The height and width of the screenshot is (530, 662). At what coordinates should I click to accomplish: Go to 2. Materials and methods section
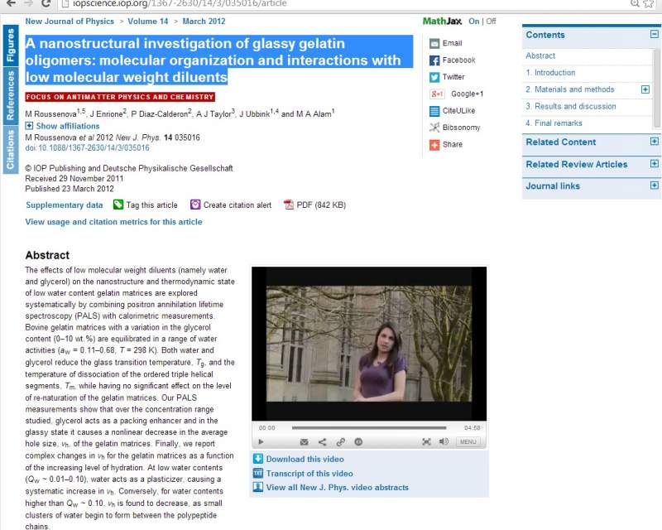(x=570, y=89)
